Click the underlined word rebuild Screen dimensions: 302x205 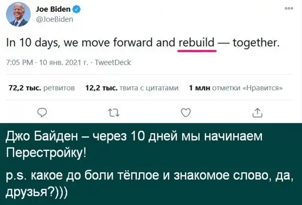(197, 43)
